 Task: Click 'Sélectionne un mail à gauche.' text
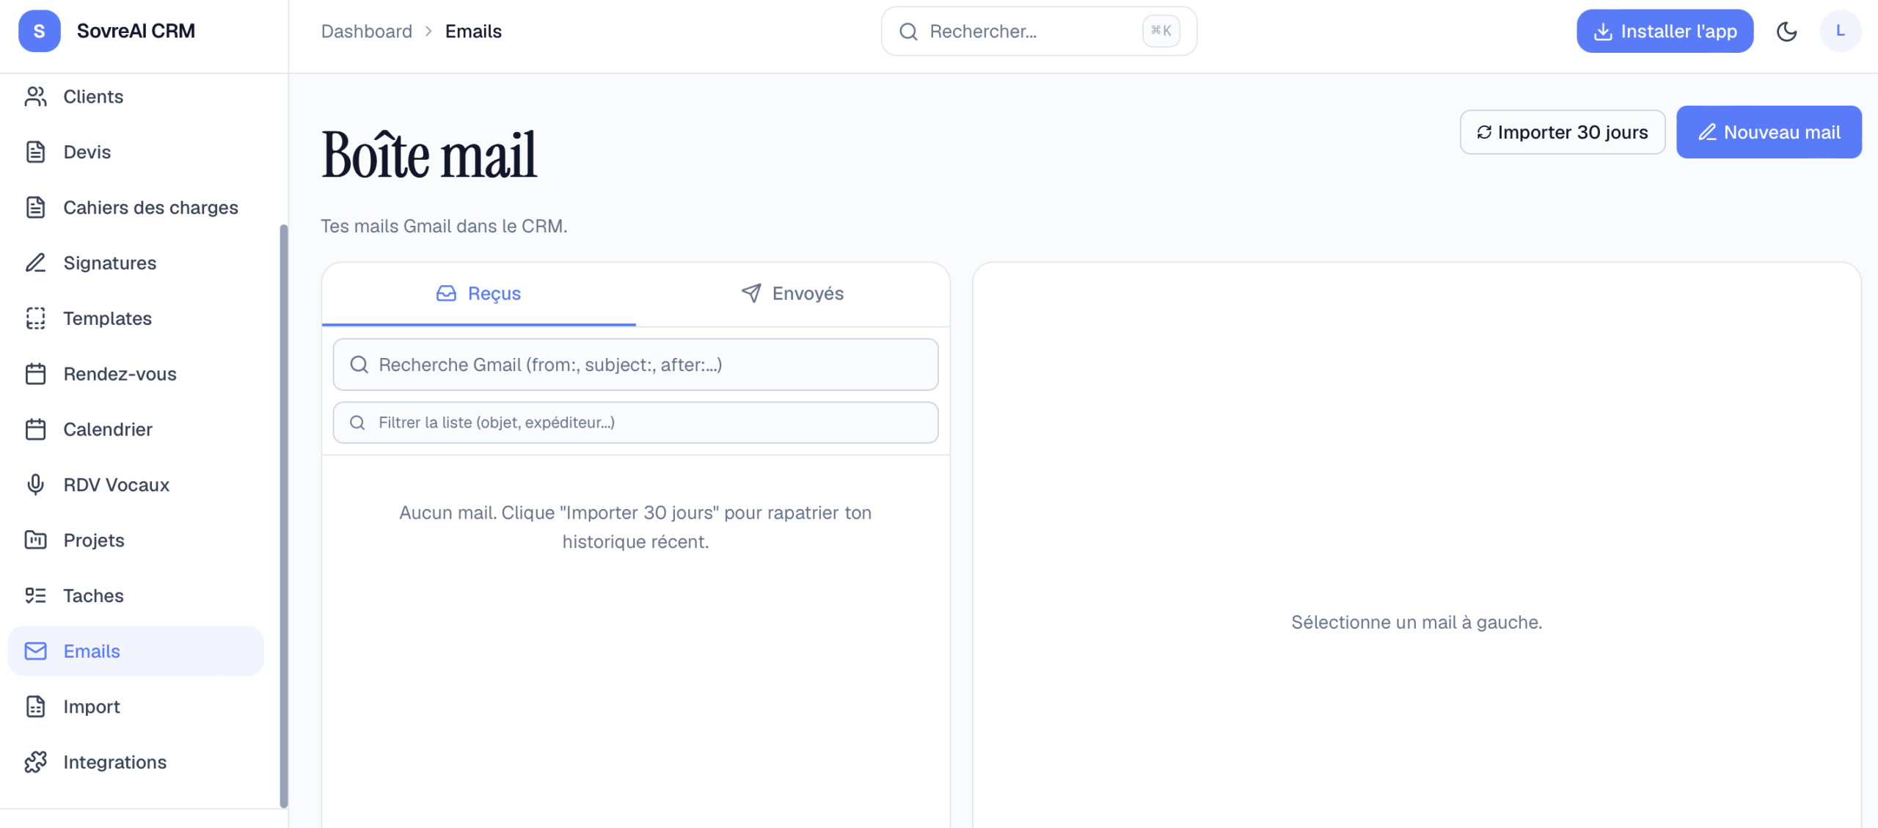tap(1417, 622)
